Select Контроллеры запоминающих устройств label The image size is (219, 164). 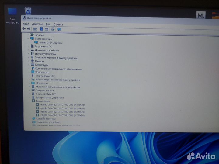pos(57,80)
